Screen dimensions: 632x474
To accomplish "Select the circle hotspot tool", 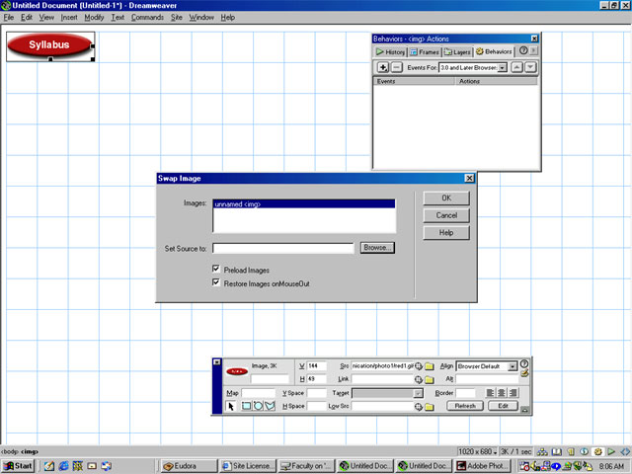I will coord(258,406).
